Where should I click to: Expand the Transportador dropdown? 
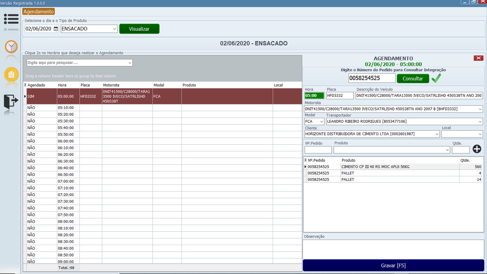point(480,121)
